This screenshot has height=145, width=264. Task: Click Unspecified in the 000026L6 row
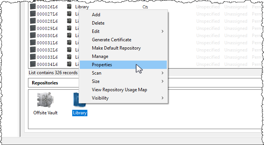tap(208, 7)
